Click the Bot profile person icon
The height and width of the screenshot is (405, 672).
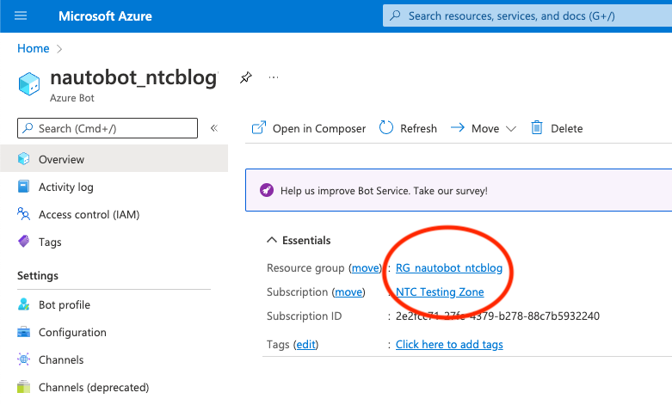coord(24,304)
